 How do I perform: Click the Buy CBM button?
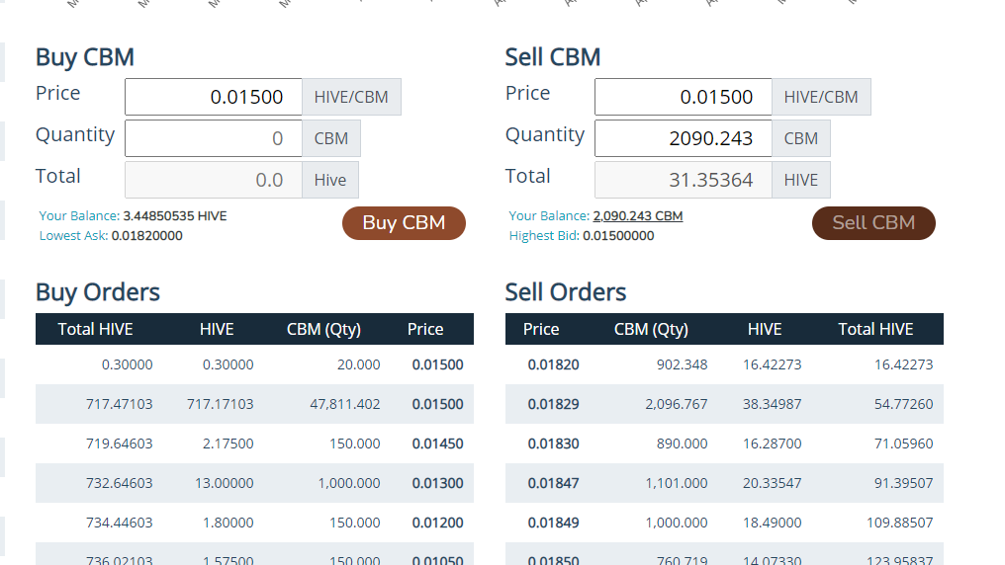(x=404, y=223)
